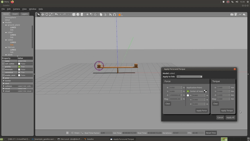
Task: Toggle the self_collide checkbox
Action: coord(19,64)
